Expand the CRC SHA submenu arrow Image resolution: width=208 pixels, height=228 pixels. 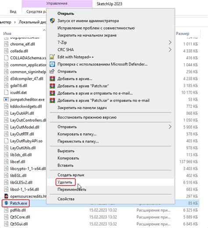[x=170, y=50]
